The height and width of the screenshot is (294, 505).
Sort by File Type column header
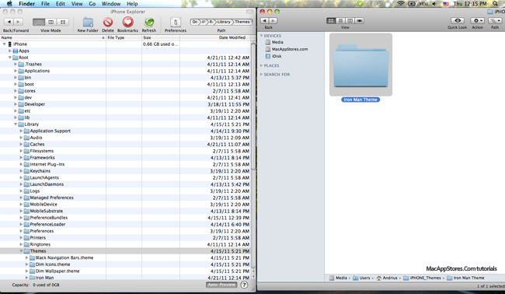click(x=124, y=37)
